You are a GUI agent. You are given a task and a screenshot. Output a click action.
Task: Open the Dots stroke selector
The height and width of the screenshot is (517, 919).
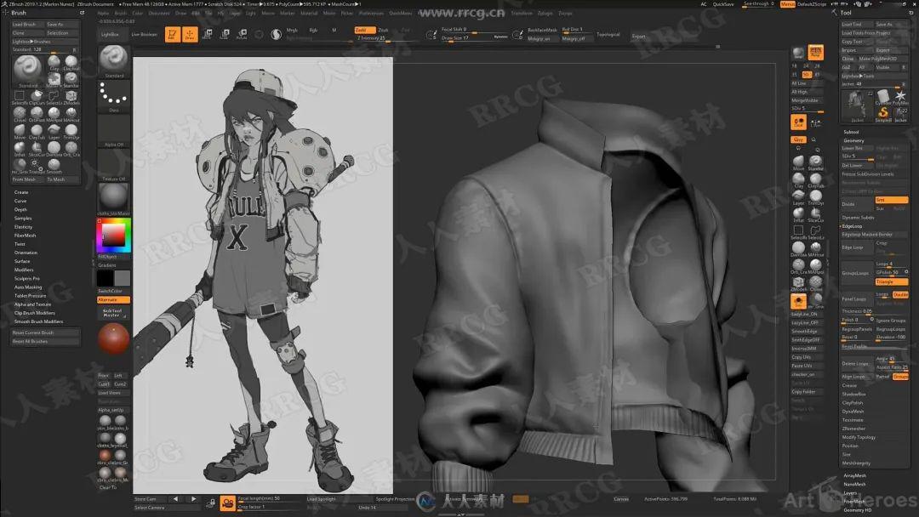click(x=114, y=97)
